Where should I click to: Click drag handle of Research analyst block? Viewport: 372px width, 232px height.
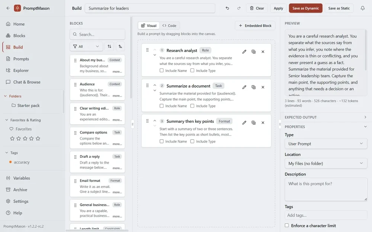click(x=147, y=50)
